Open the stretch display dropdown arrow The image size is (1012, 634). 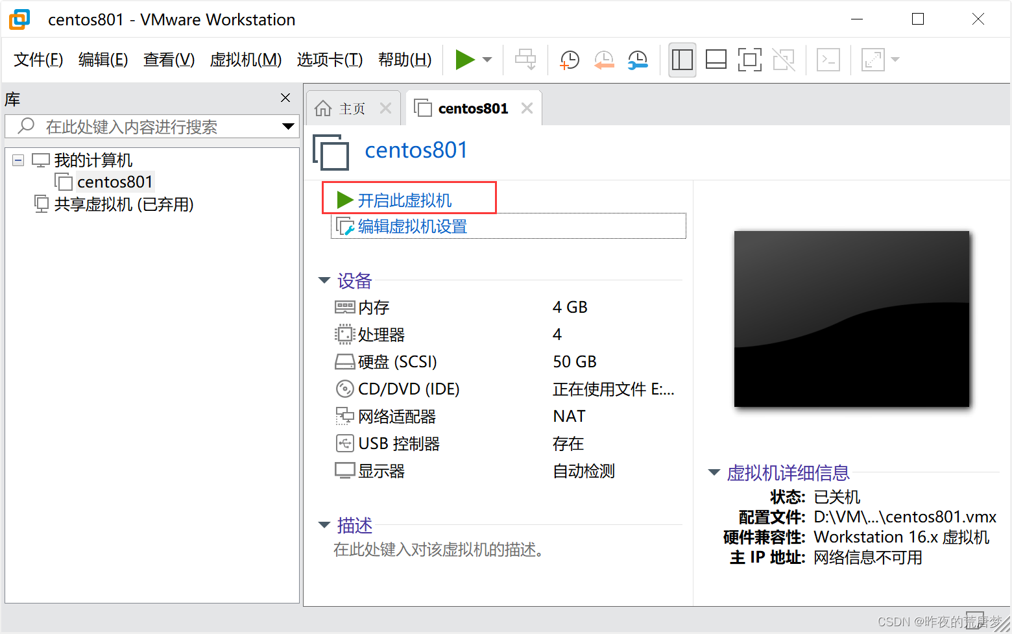tap(895, 60)
